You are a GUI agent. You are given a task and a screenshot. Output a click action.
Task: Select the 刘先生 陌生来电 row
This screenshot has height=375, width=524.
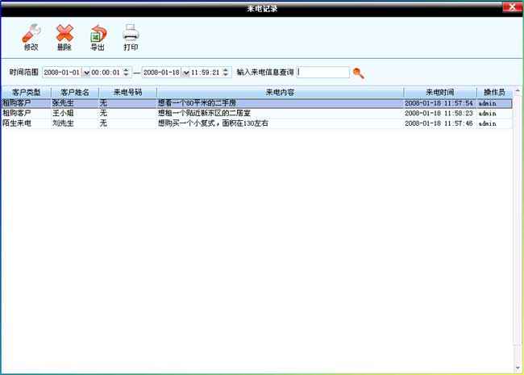coord(242,123)
